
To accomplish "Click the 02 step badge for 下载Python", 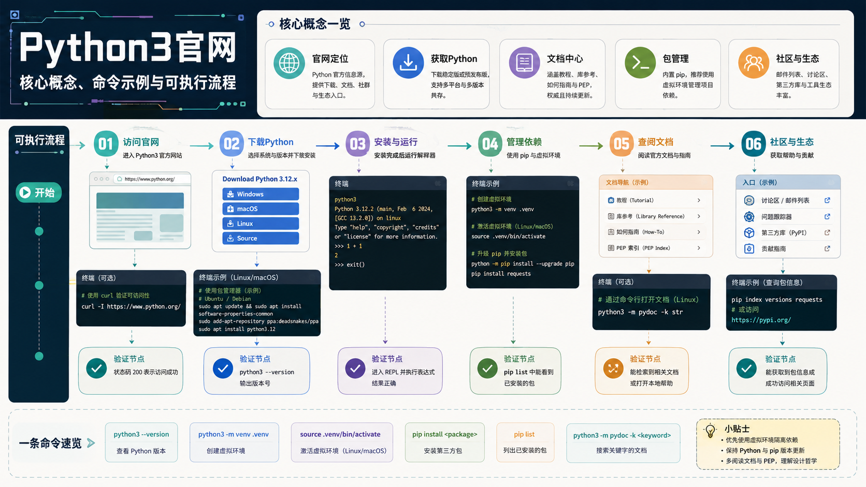I will (232, 144).
